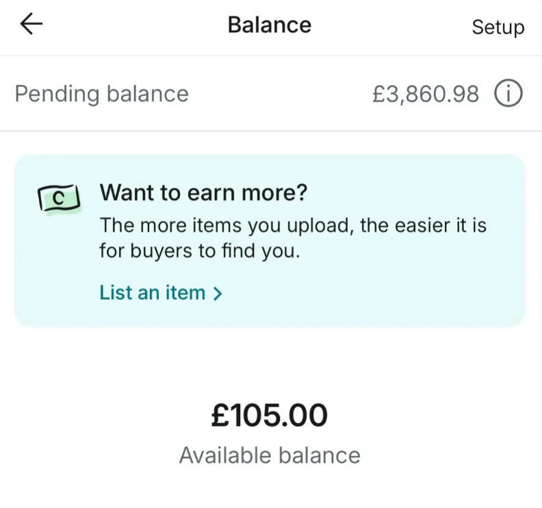Tap the back arrow icon

31,25
